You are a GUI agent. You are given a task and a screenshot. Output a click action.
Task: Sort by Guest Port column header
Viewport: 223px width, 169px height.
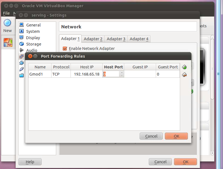(168, 67)
